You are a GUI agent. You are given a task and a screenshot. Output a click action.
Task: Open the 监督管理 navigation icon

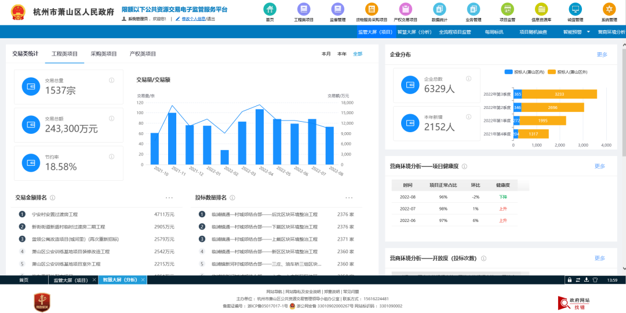click(338, 9)
